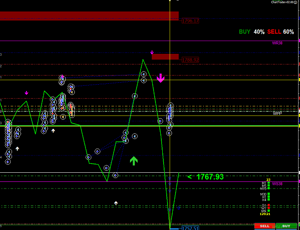Image resolution: width=300 pixels, height=230 pixels.
Task: Select the M5 timeframe trend indicator
Action: click(x=269, y=186)
